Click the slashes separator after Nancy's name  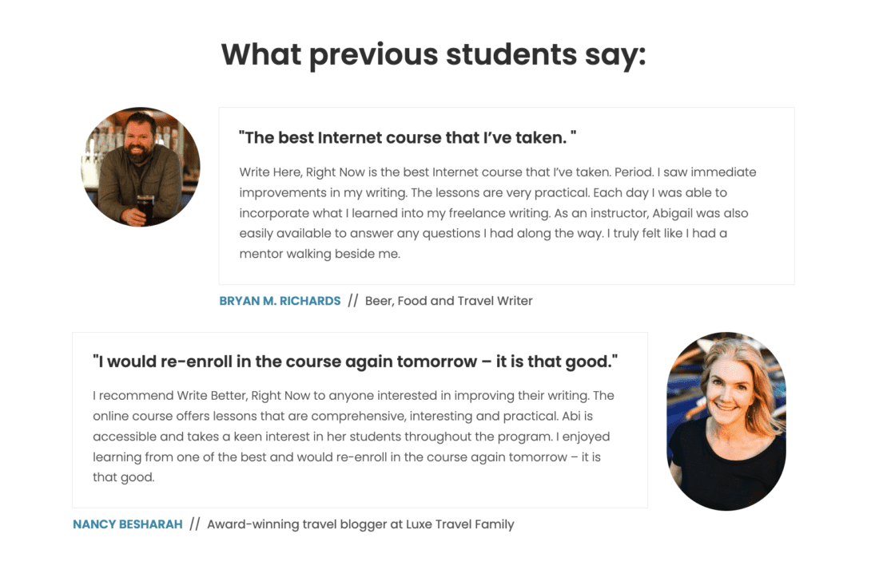coord(195,524)
